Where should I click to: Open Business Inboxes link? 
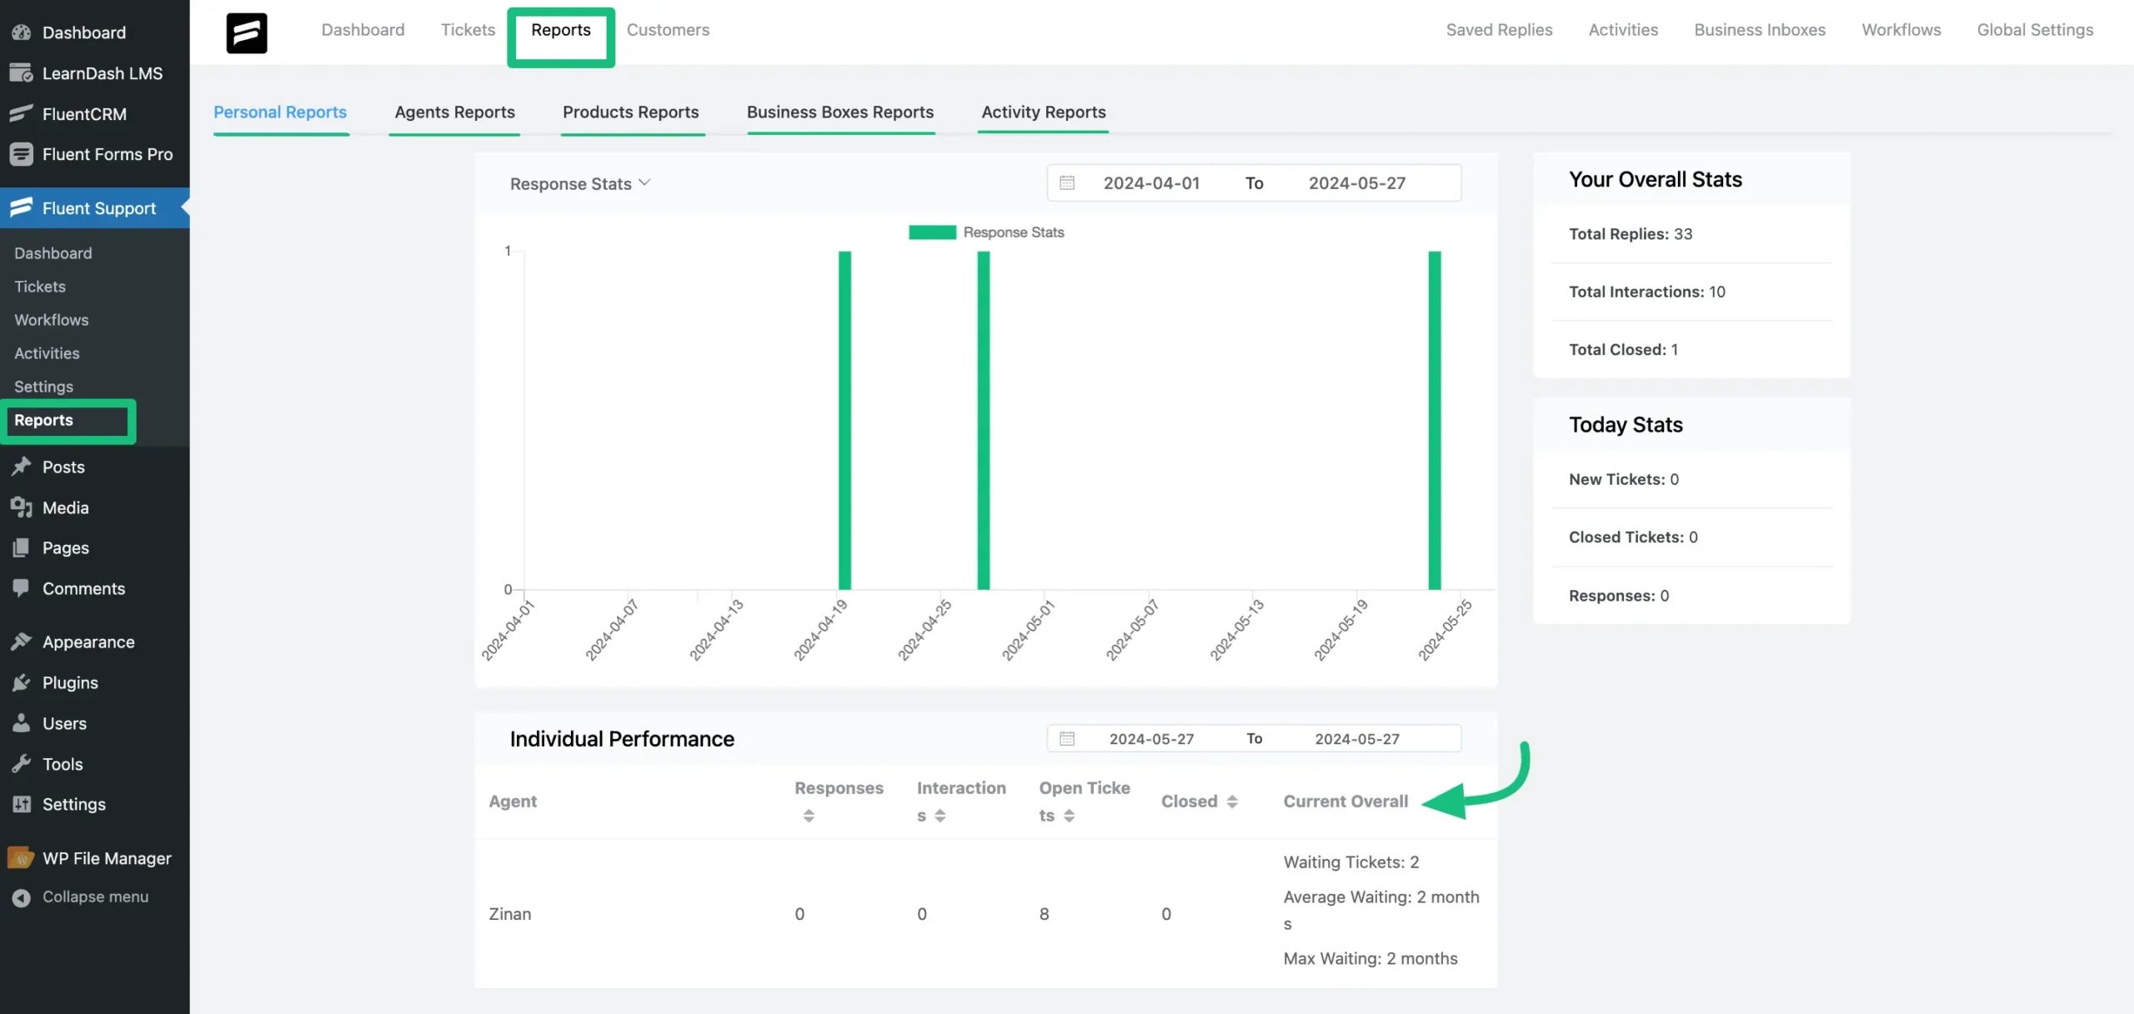click(x=1760, y=30)
